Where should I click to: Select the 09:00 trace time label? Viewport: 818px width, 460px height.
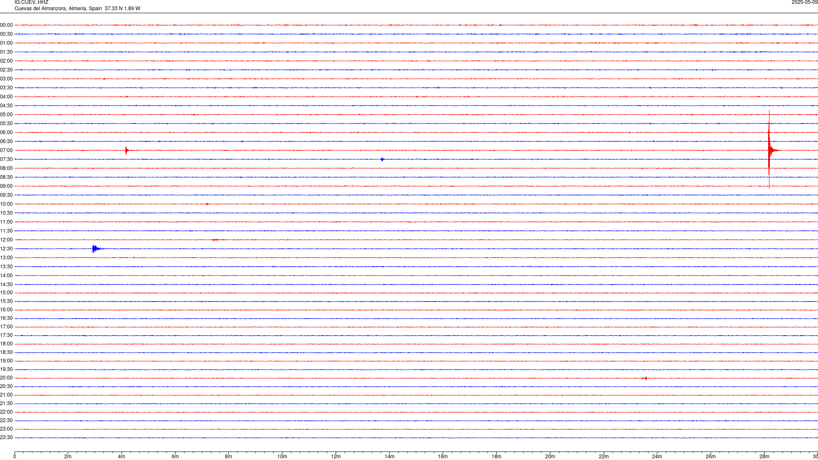point(6,186)
